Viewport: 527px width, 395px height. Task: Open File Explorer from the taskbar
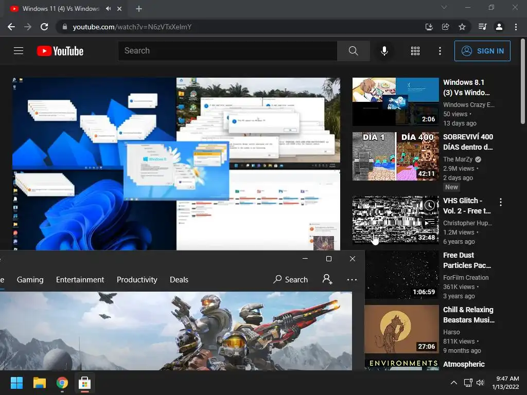(39, 383)
